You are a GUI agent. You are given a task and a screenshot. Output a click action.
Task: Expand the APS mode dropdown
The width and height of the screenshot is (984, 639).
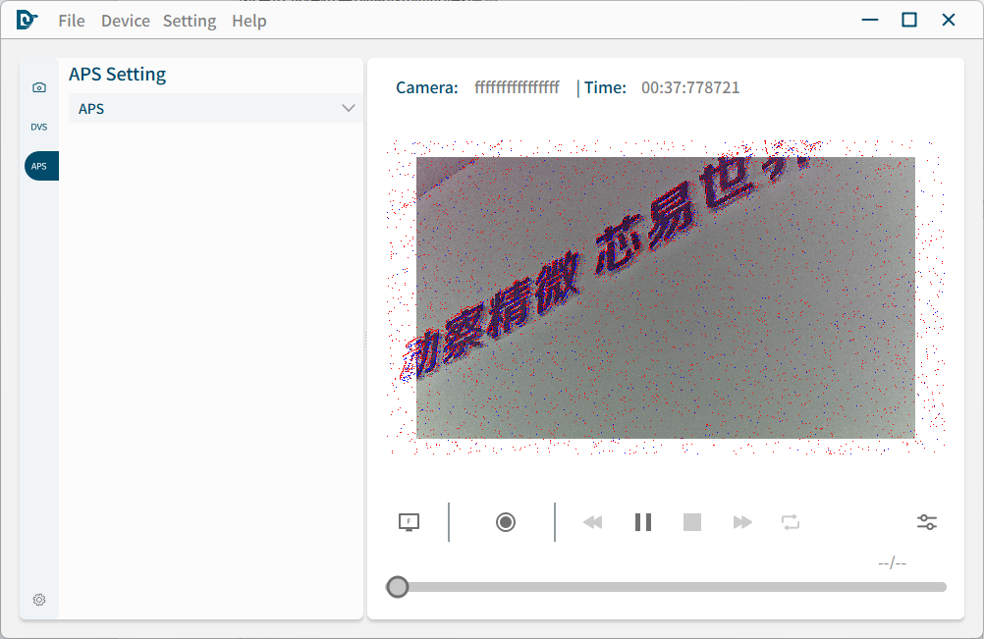349,108
